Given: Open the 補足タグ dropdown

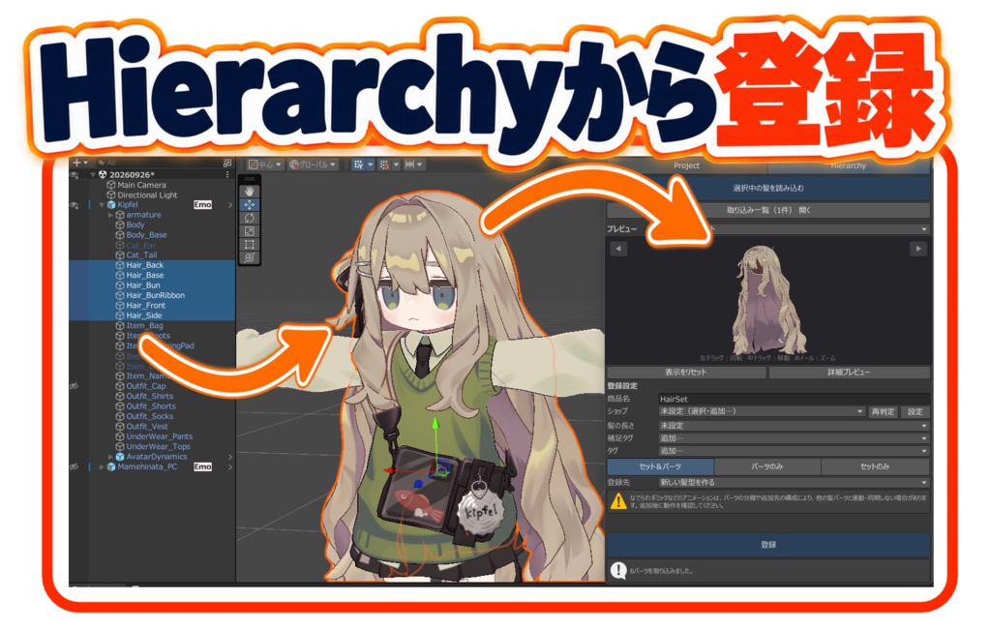Looking at the screenshot, I should coord(794,438).
